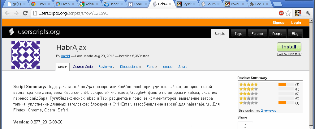
Task: Open the Chrome wrench menu
Action: point(308,13)
